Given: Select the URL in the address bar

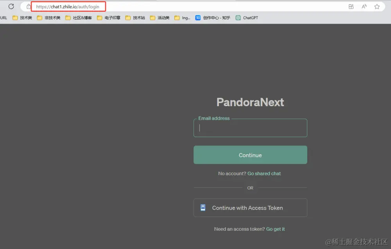Looking at the screenshot, I should click(x=68, y=7).
